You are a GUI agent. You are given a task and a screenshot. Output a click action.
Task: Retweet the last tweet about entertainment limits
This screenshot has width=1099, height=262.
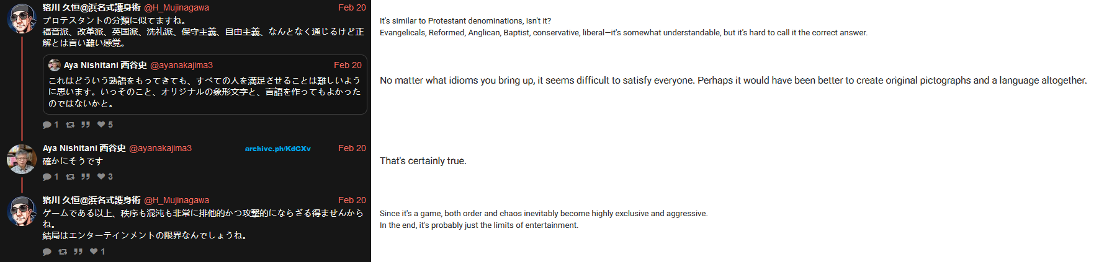(x=63, y=251)
